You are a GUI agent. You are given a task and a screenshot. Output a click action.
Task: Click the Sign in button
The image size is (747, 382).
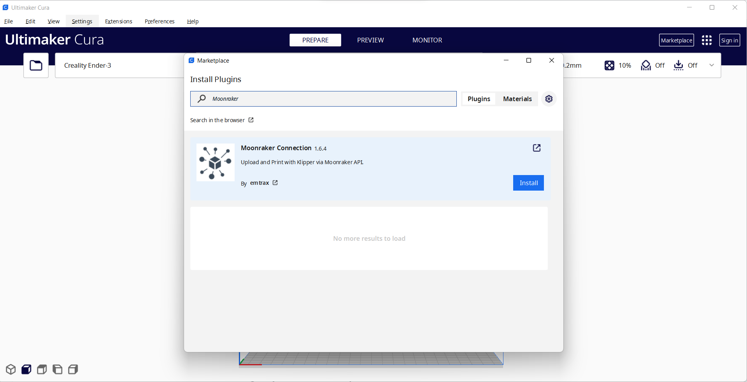(729, 40)
